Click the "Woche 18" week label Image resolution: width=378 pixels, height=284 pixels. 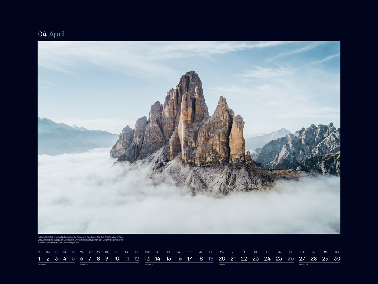[x=303, y=265]
